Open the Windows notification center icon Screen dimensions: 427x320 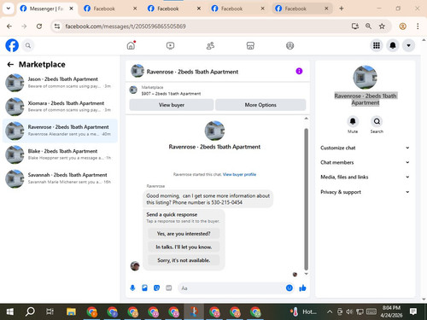(x=413, y=311)
